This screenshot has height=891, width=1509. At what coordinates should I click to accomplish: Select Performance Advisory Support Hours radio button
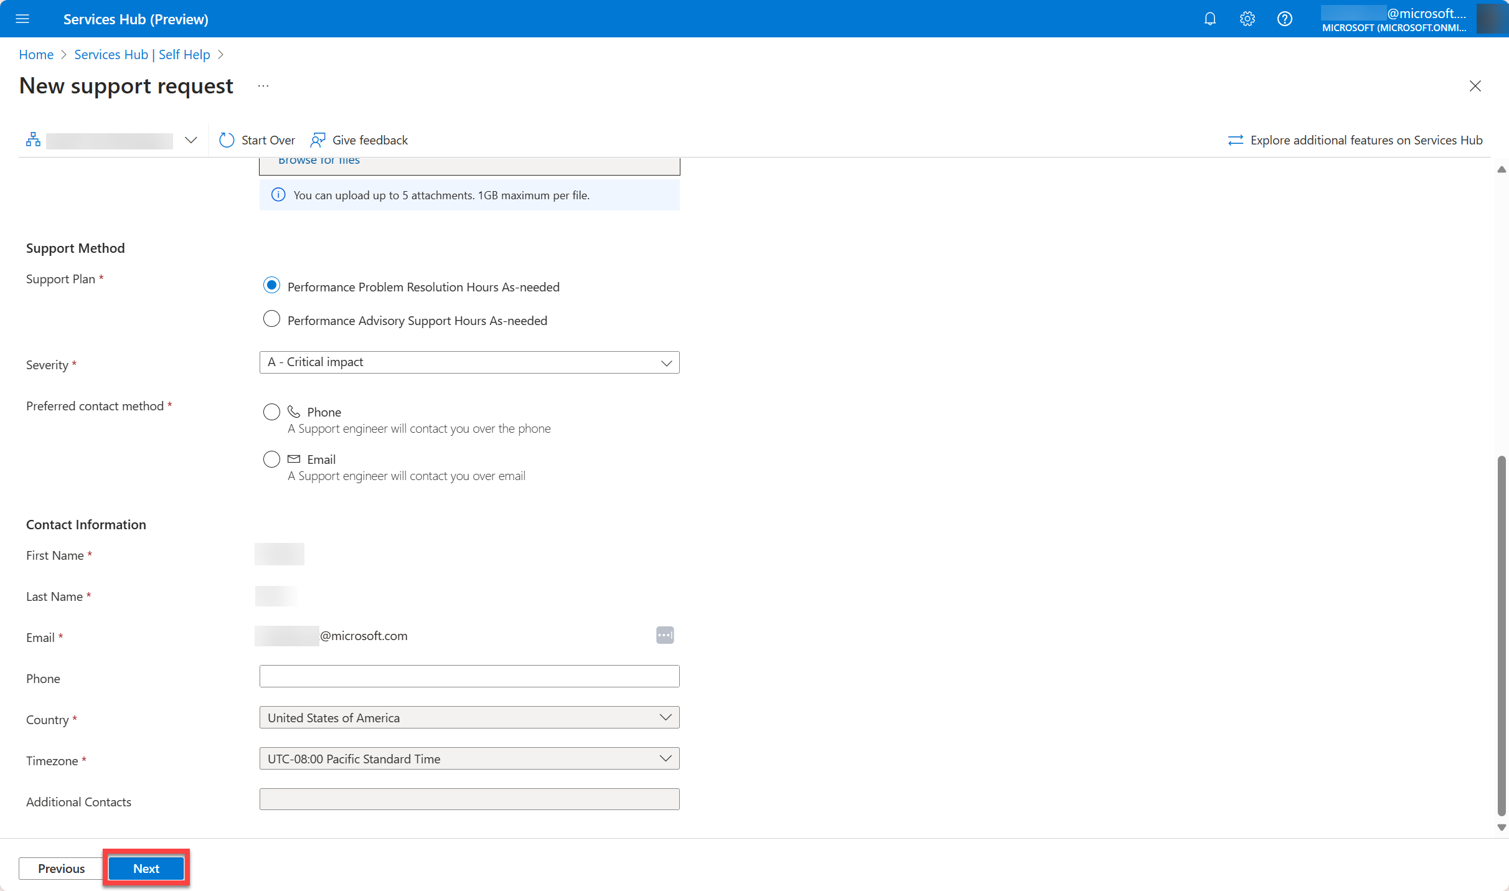click(271, 319)
